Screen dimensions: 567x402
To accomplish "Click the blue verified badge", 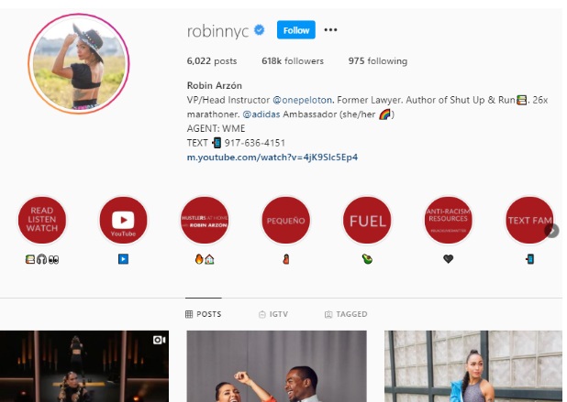I will [260, 30].
